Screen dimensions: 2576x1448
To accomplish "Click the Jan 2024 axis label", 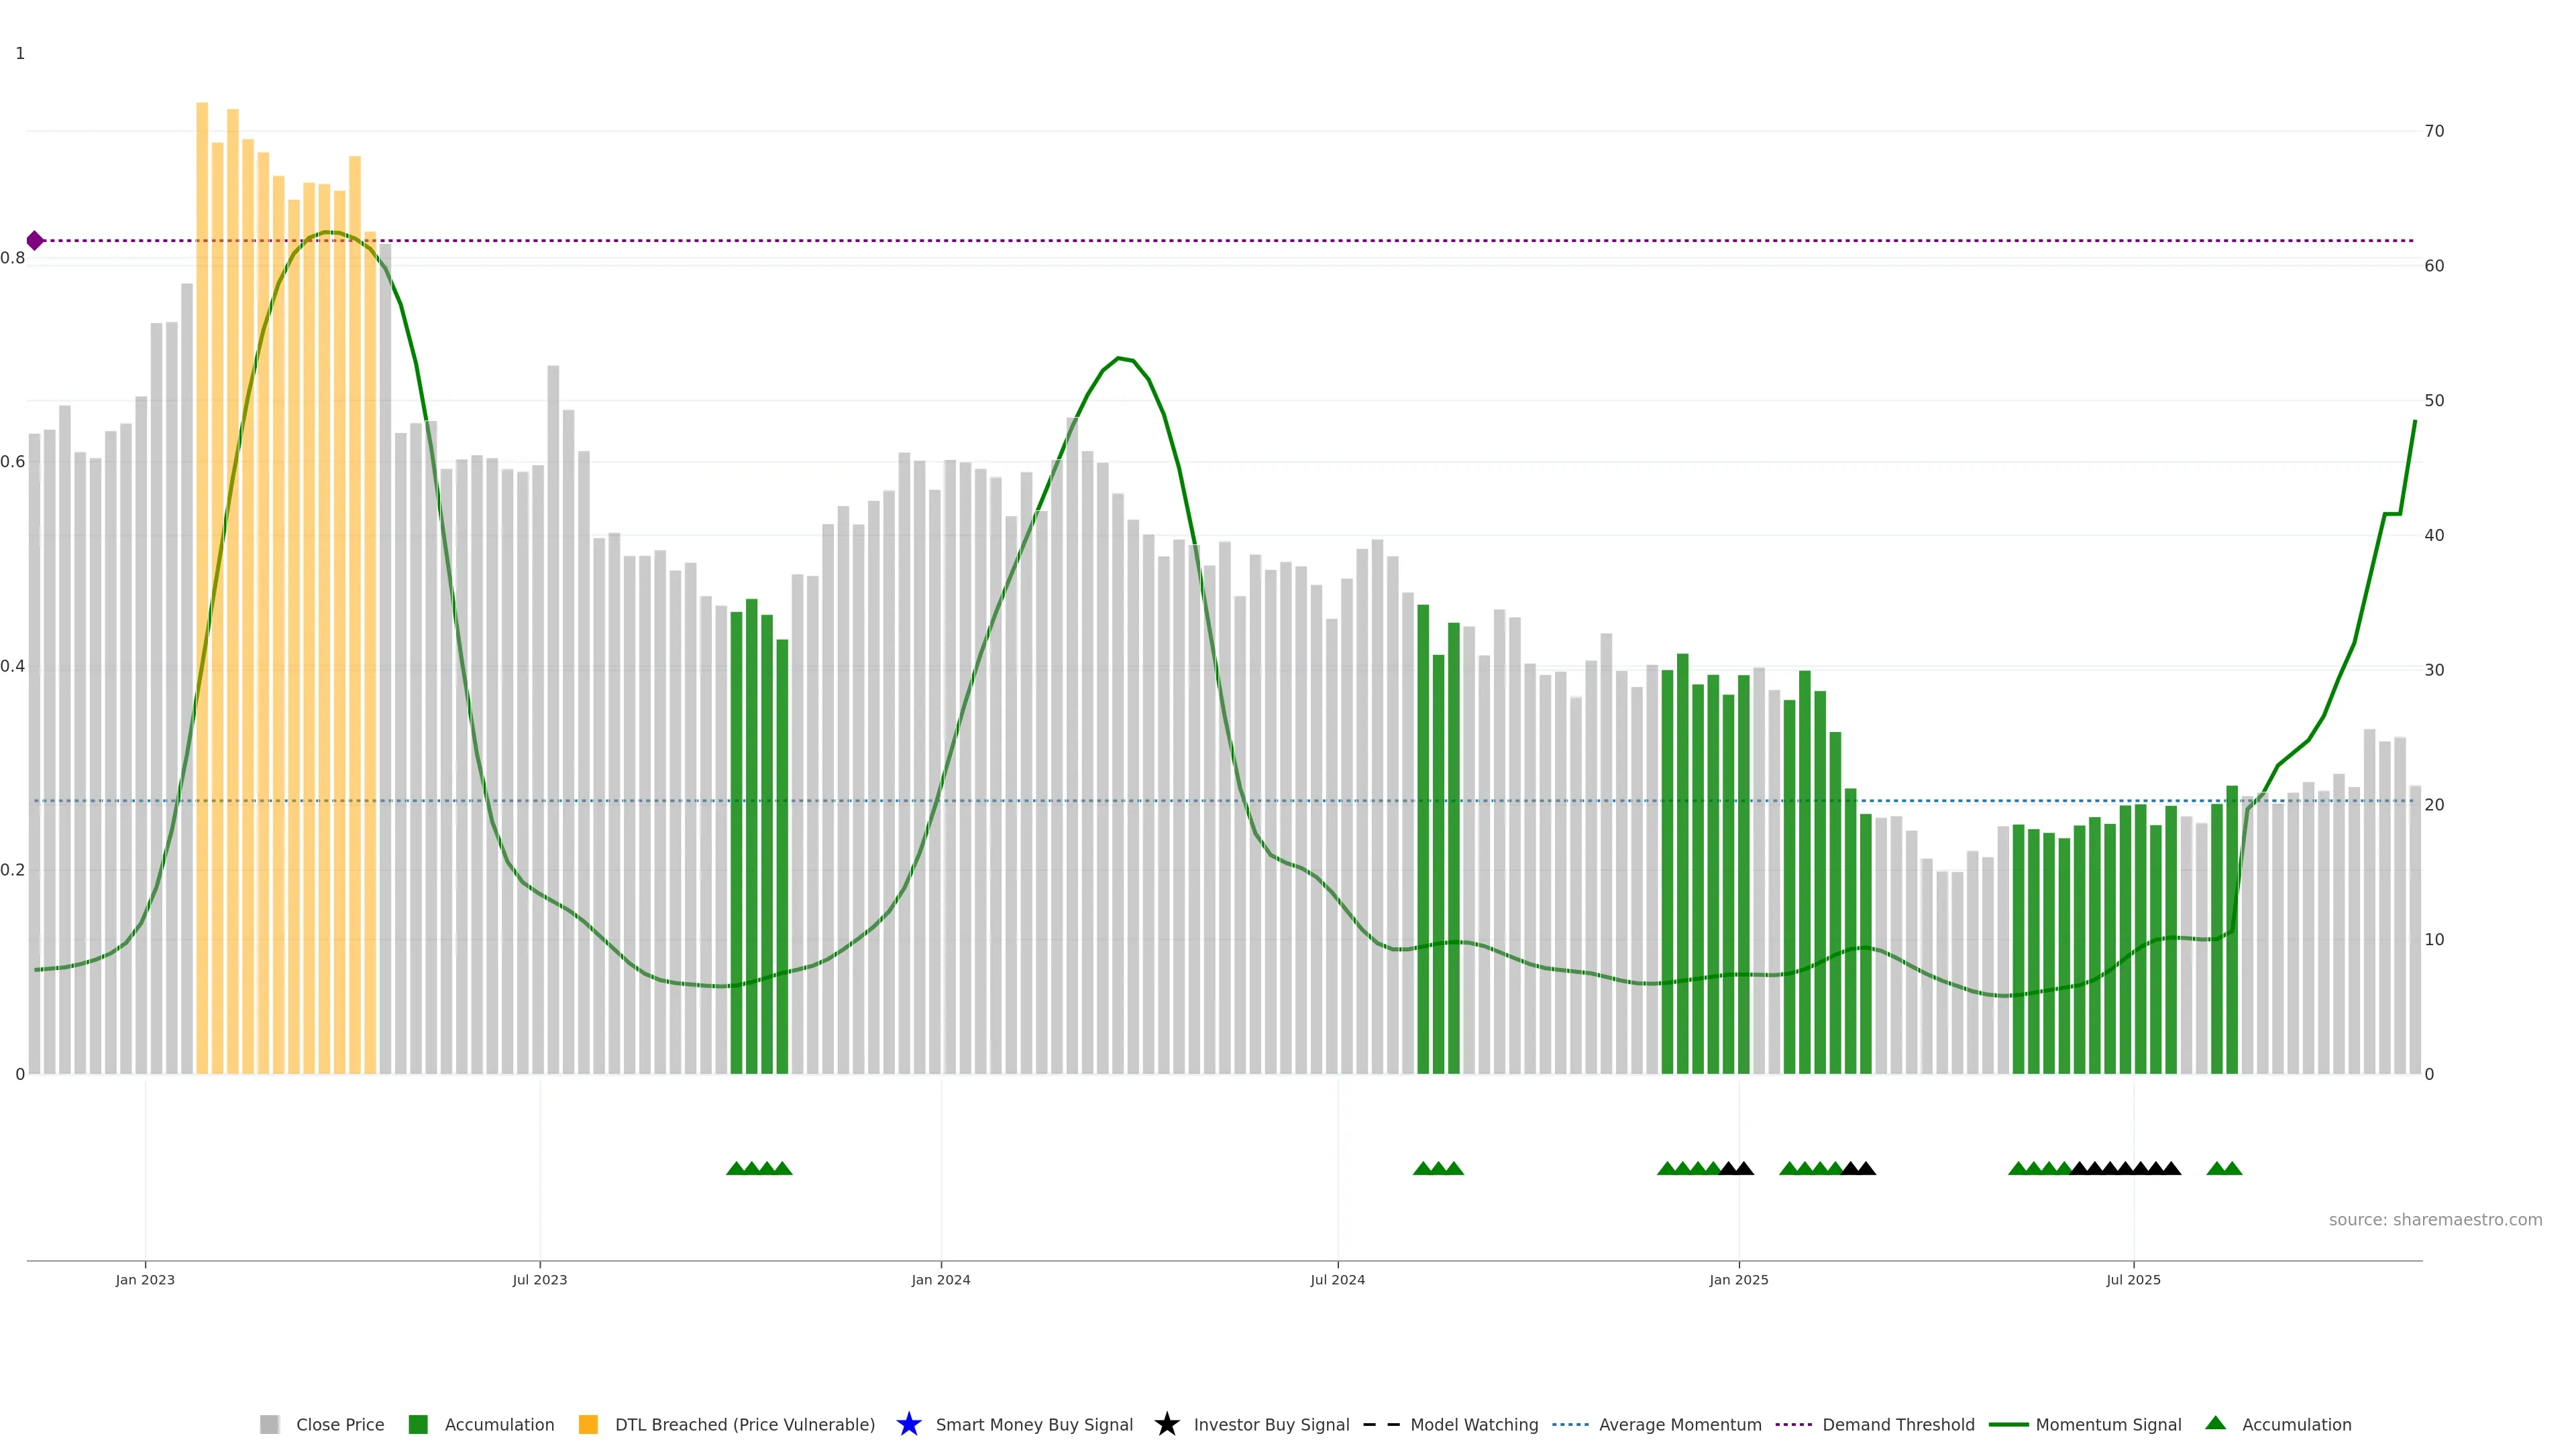I will click(x=940, y=1279).
